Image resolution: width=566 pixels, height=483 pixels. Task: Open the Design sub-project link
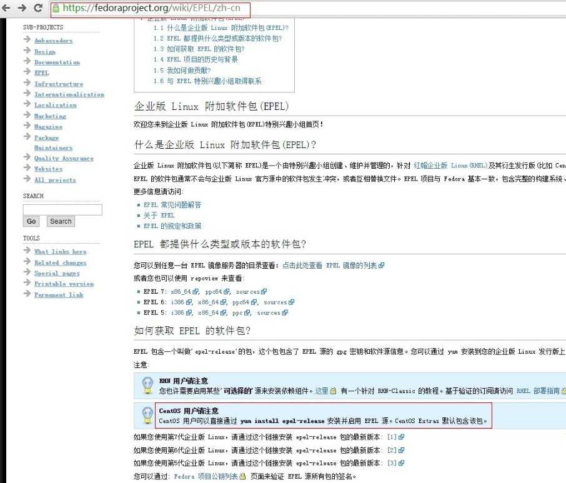click(x=45, y=52)
